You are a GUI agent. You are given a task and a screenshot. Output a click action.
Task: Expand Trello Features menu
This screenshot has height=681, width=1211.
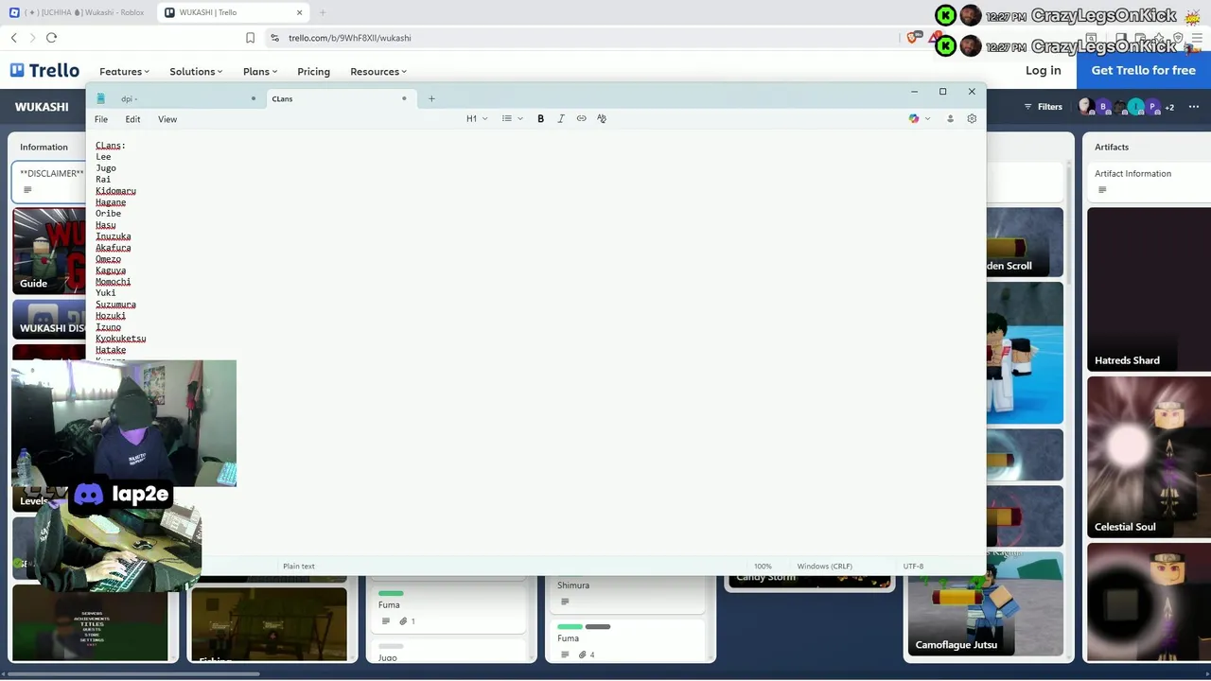tap(124, 72)
